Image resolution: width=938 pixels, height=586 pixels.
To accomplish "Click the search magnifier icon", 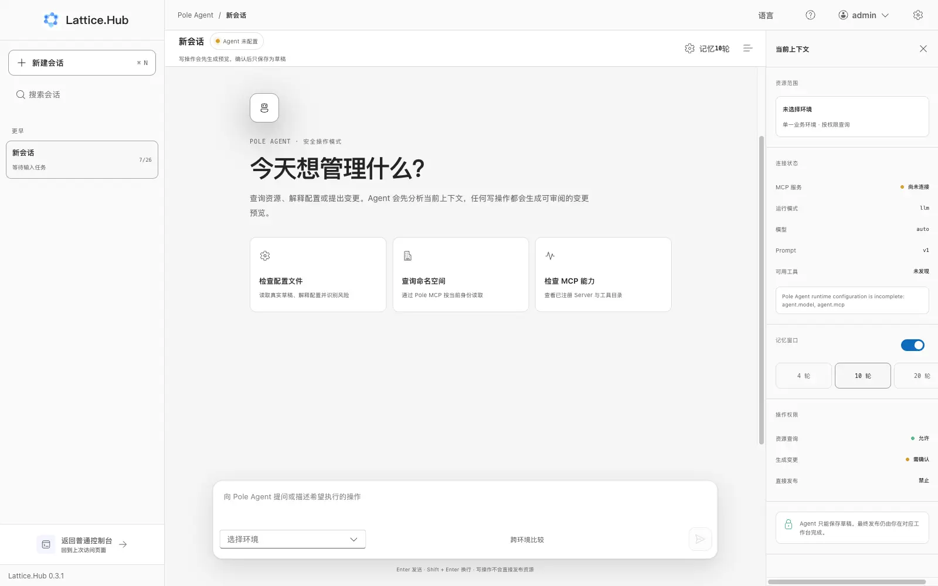I will 21,94.
